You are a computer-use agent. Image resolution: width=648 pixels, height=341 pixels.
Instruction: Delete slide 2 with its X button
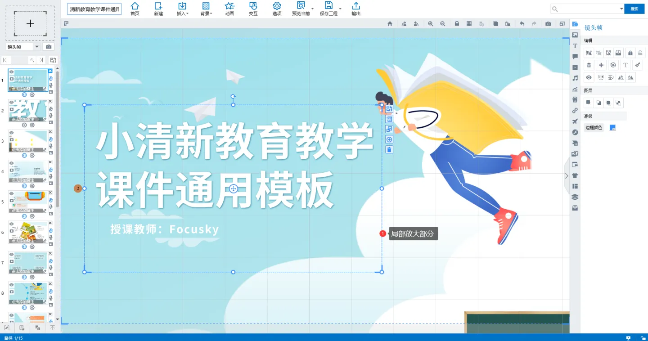[x=50, y=101]
